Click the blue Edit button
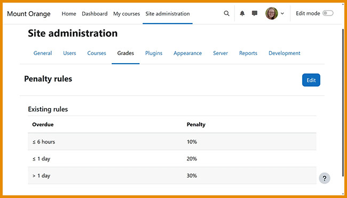This screenshot has height=198, width=347. point(311,80)
